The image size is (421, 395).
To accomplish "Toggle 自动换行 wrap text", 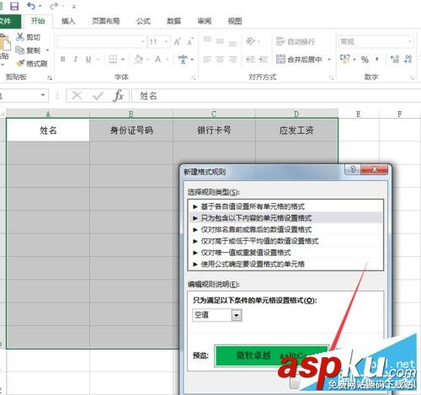I will (296, 41).
